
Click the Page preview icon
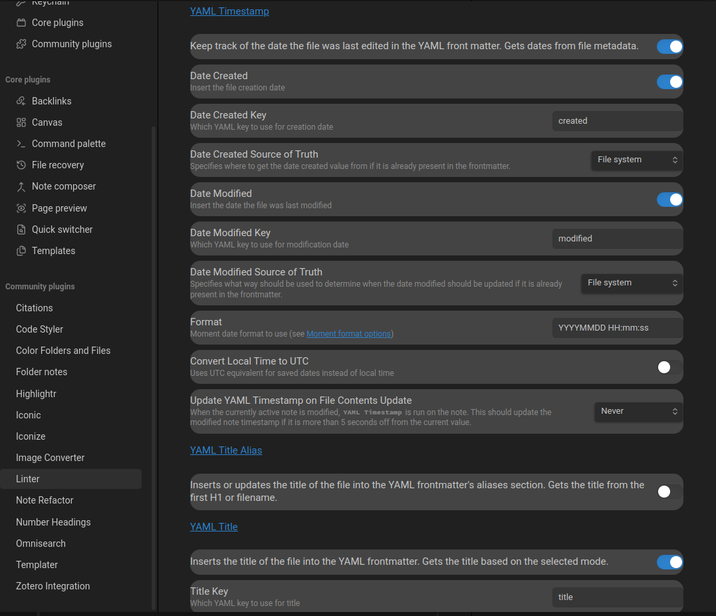pyautogui.click(x=21, y=208)
